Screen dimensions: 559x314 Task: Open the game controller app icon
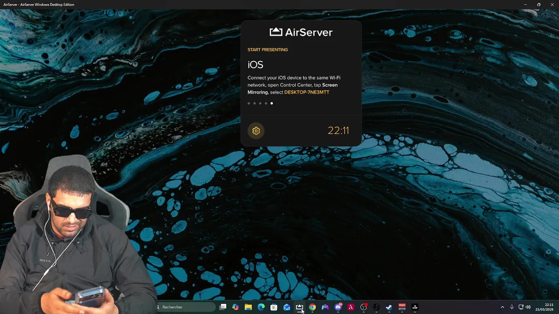coord(325,307)
